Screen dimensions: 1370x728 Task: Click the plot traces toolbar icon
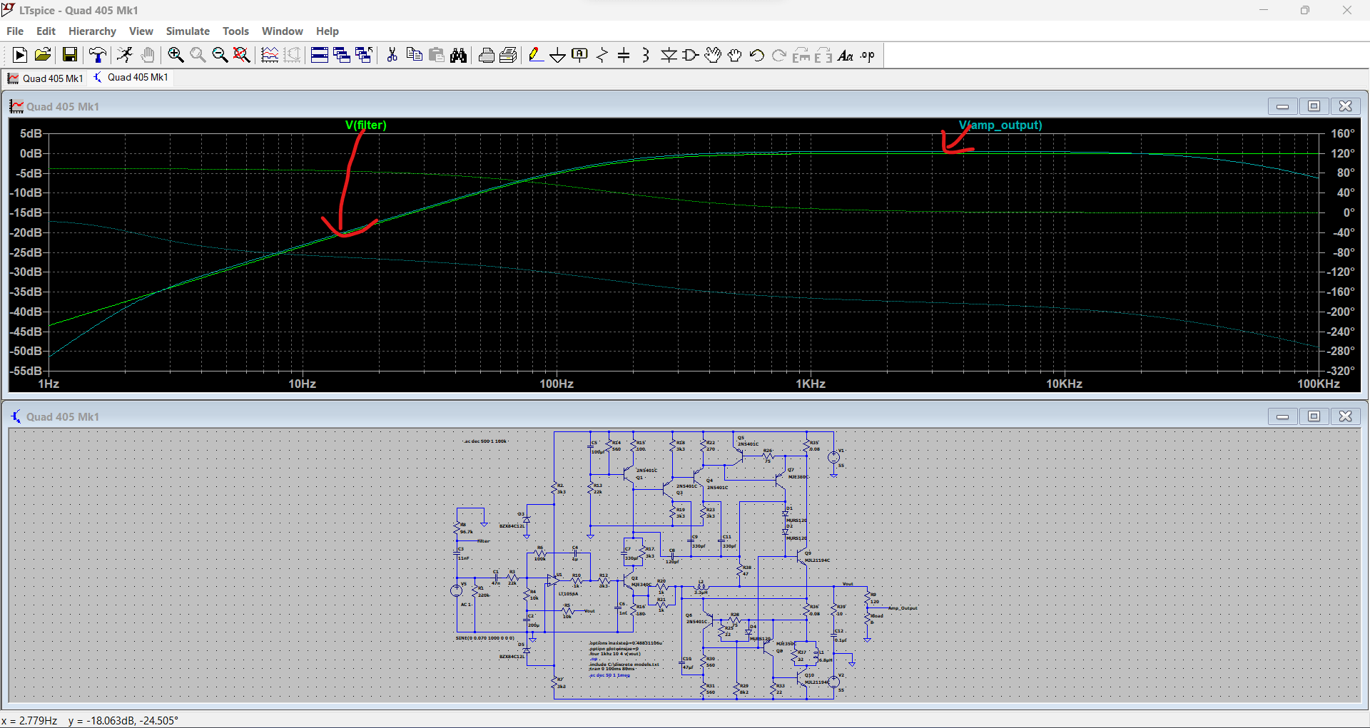(270, 55)
